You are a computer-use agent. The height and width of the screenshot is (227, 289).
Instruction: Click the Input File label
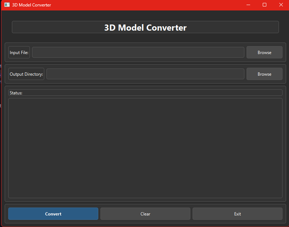[19, 52]
